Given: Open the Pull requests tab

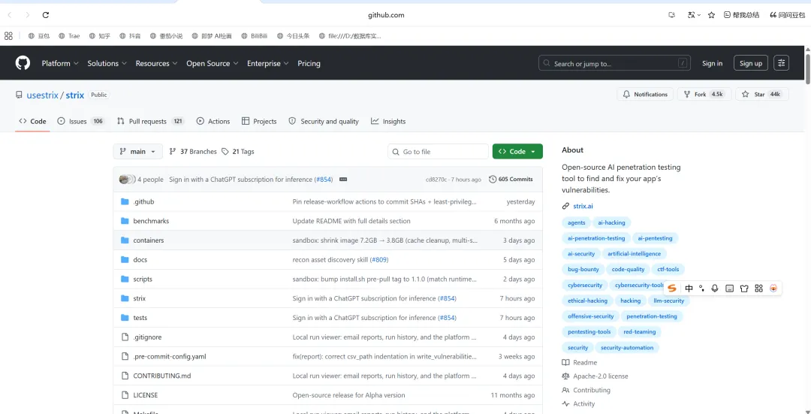Looking at the screenshot, I should [x=150, y=121].
